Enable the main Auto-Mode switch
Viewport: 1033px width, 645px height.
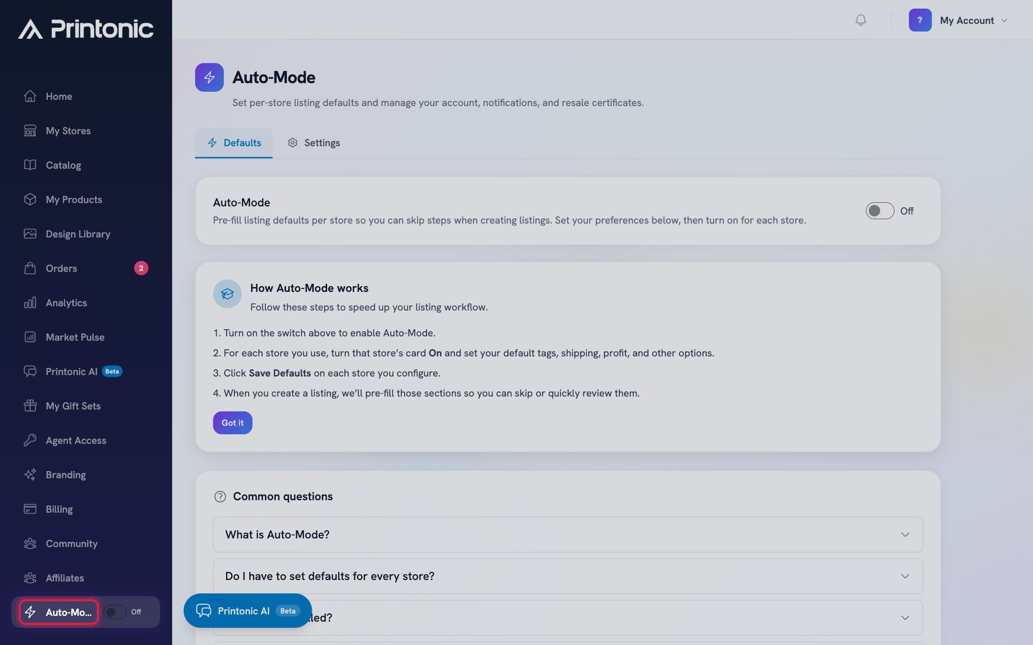(879, 211)
